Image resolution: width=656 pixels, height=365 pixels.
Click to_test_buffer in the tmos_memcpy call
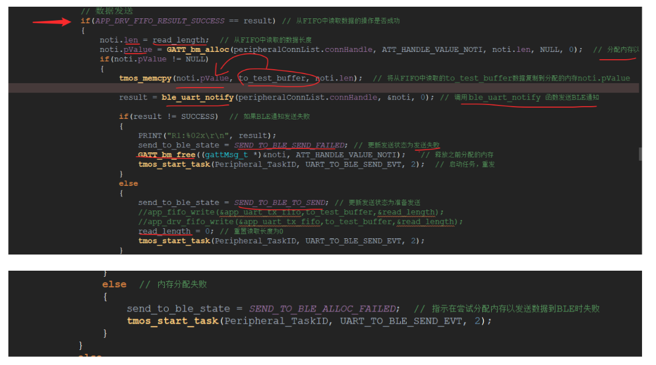272,79
